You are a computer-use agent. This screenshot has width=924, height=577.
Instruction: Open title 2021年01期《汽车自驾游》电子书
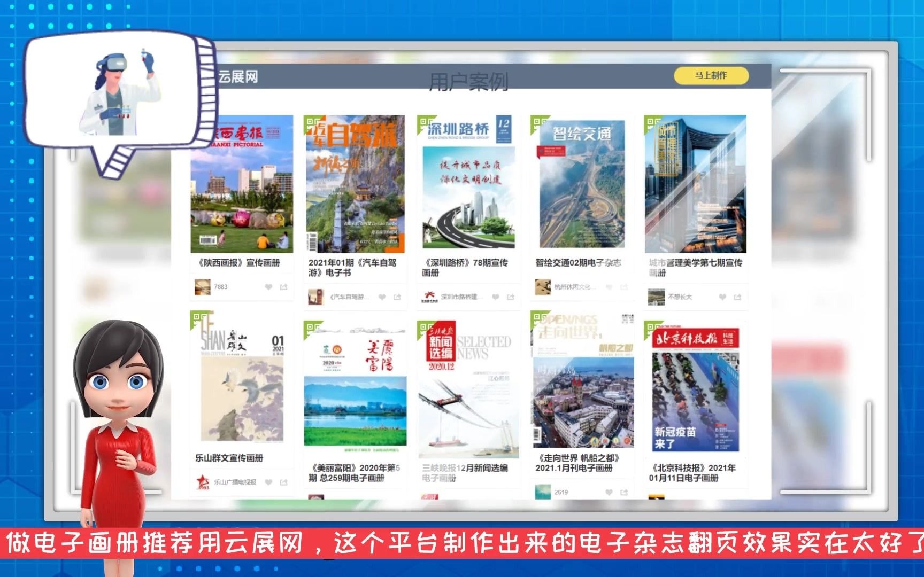(353, 268)
